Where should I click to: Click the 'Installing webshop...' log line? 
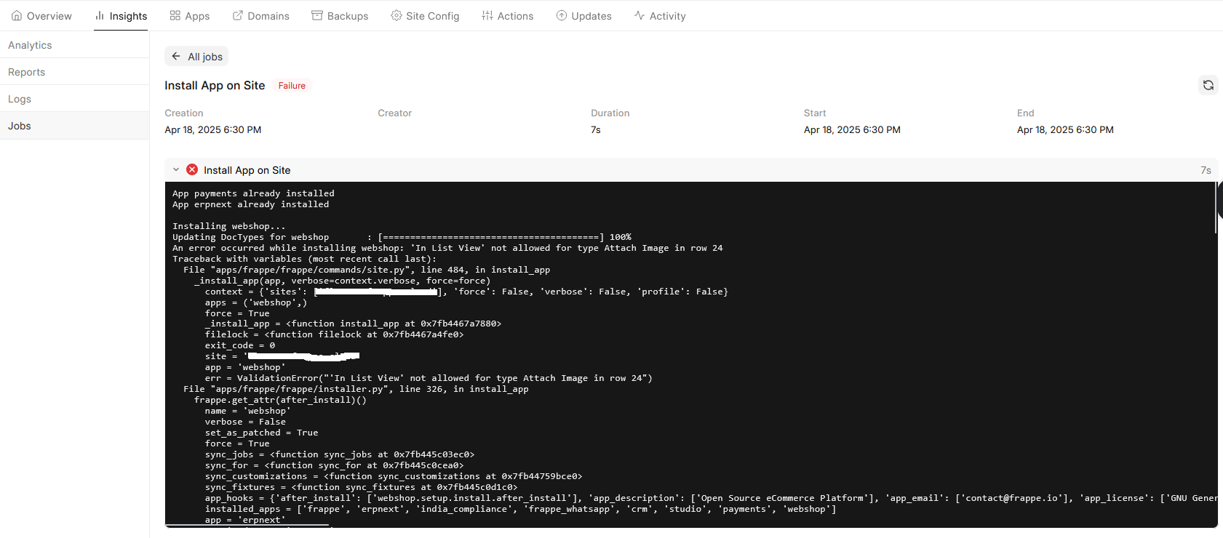pyautogui.click(x=228, y=226)
